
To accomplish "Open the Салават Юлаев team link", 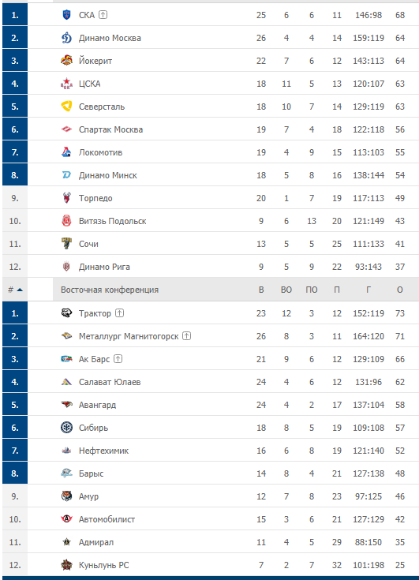I will (110, 382).
